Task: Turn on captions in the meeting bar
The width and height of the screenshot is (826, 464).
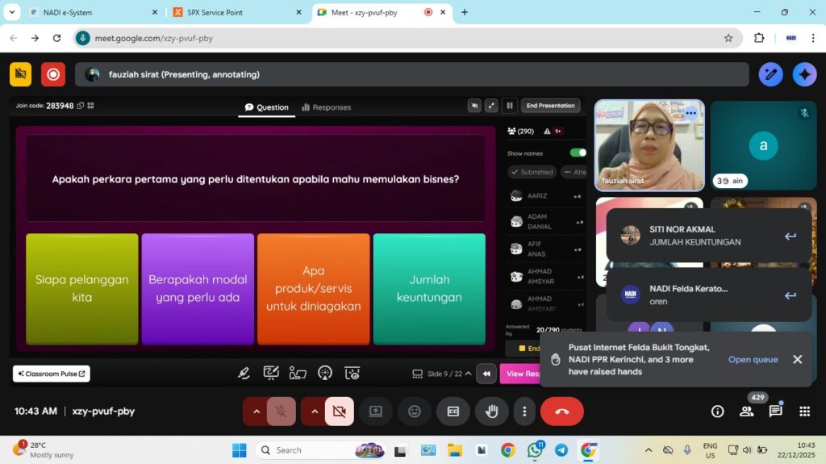Action: coord(453,412)
